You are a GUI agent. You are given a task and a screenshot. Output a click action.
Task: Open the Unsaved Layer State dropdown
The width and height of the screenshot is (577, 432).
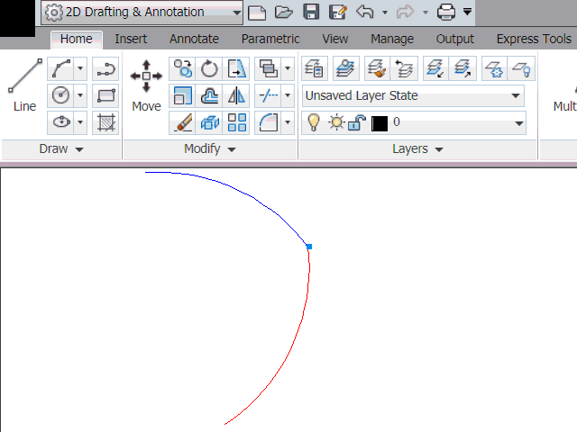413,96
